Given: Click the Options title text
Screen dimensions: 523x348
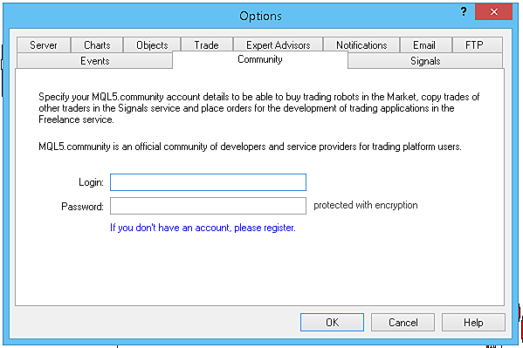Looking at the screenshot, I should (260, 16).
